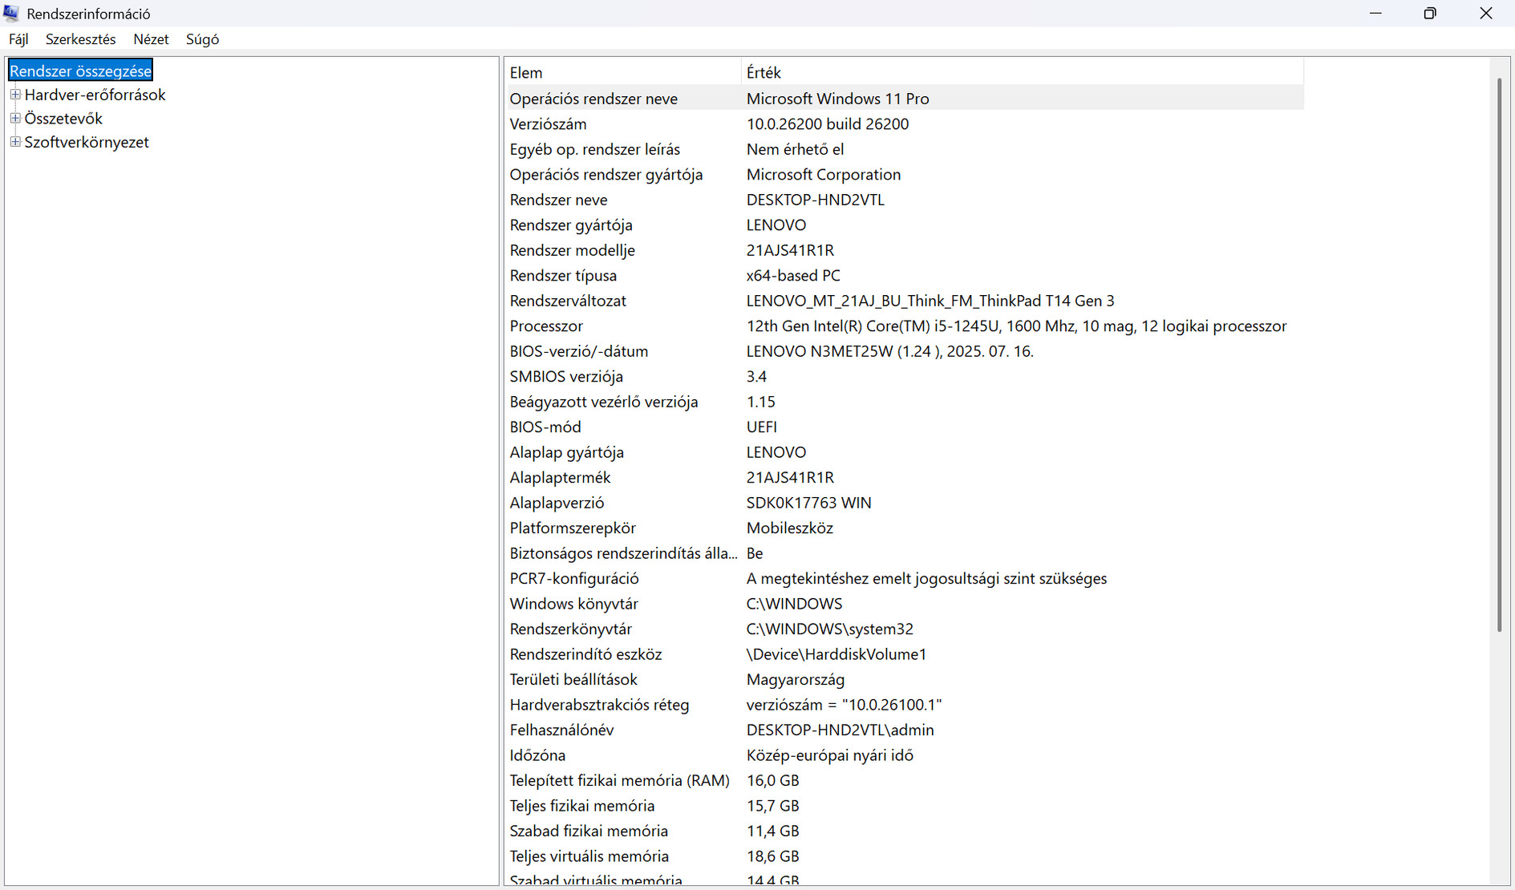1515x890 pixels.
Task: Open the Szerkesztés menu
Action: [x=80, y=39]
